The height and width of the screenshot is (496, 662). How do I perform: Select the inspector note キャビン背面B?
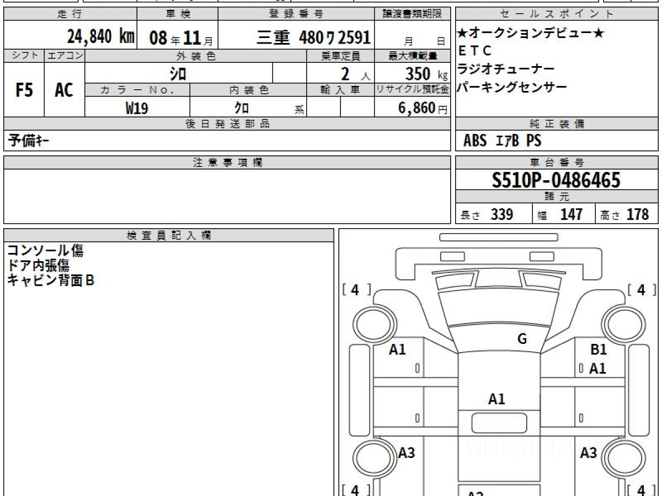click(51, 280)
